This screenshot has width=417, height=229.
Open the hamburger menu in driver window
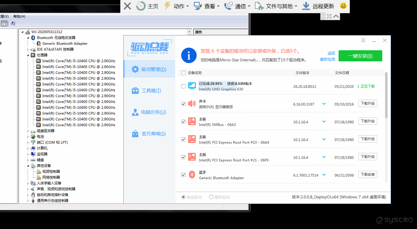363,40
